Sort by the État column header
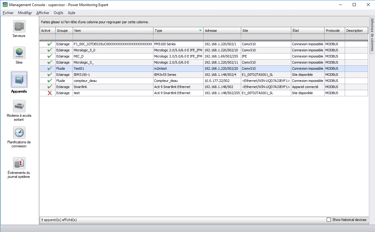375x232 pixels. tap(307, 31)
